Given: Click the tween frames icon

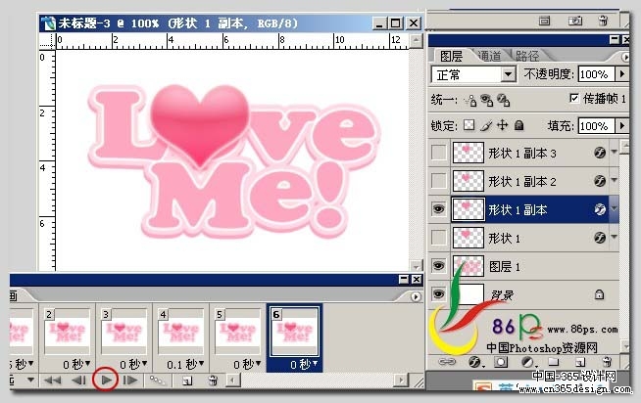Looking at the screenshot, I should (x=157, y=381).
